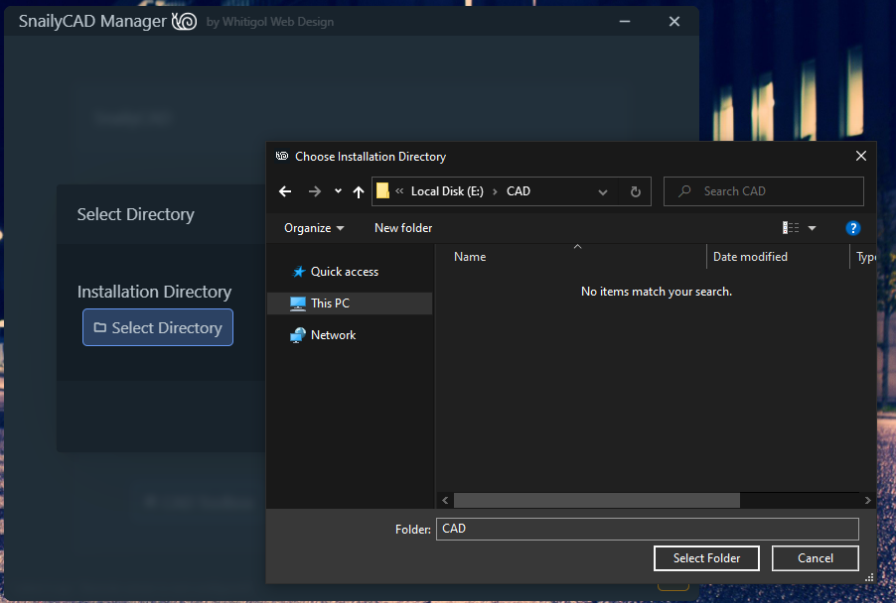
Task: Click the up one level arrow
Action: point(359,190)
